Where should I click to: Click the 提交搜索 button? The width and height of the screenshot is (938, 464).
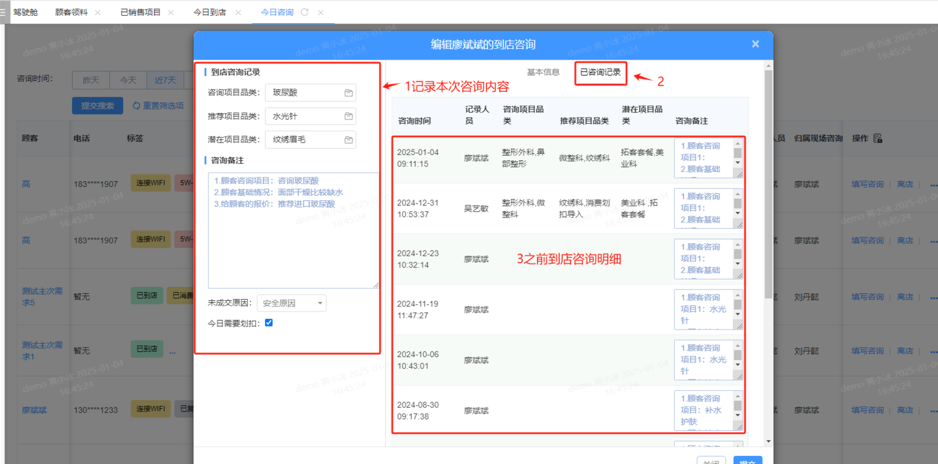click(x=98, y=106)
